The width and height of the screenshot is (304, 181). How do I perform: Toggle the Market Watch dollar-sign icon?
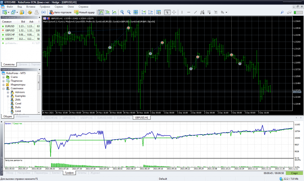click(x=22, y=12)
